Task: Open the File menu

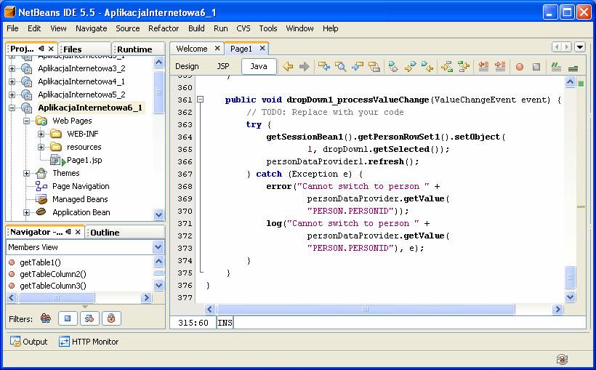Action: pos(12,28)
